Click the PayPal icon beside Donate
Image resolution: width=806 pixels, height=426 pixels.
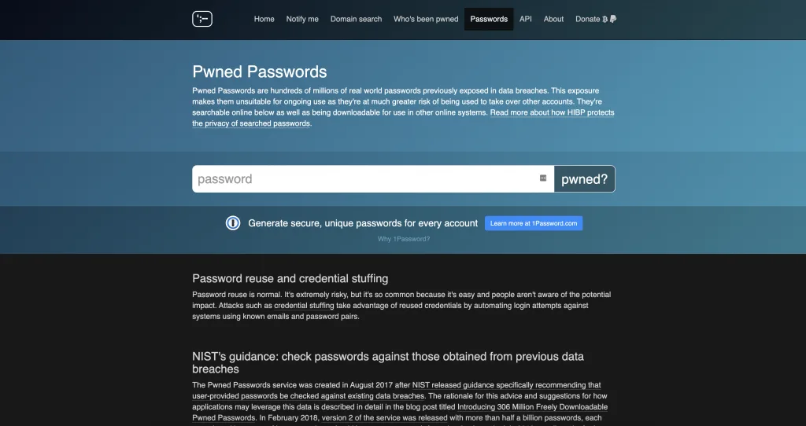[x=612, y=19]
